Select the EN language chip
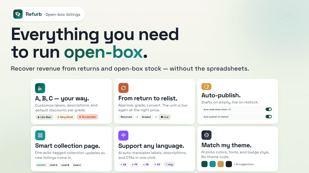Screen dimensions: 309x173 pyautogui.click(x=124, y=164)
